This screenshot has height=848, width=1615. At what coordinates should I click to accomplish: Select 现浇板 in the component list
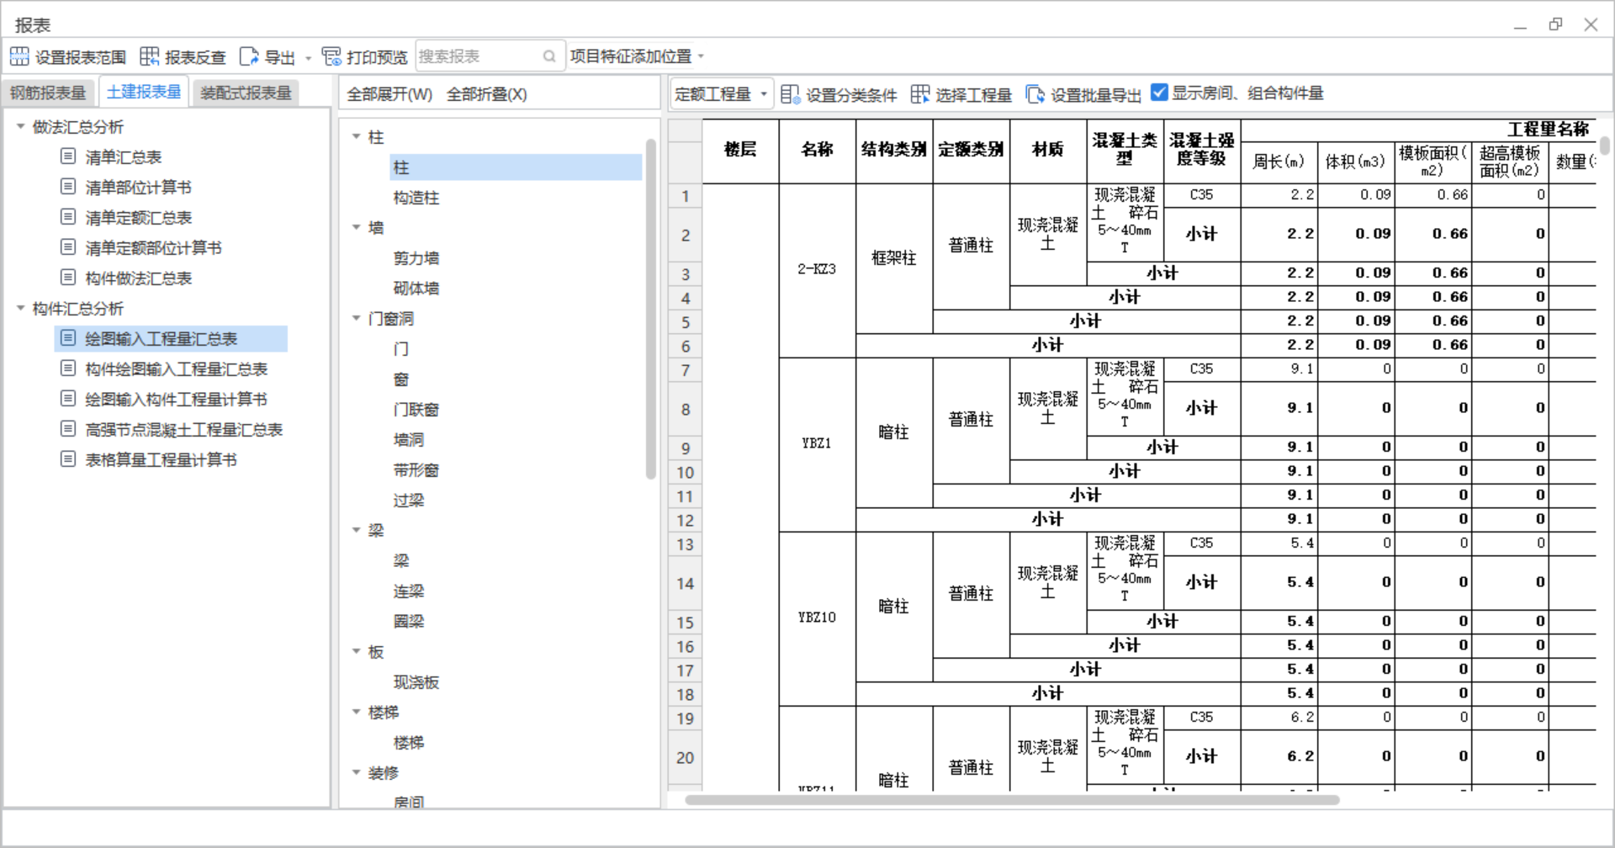(x=416, y=682)
